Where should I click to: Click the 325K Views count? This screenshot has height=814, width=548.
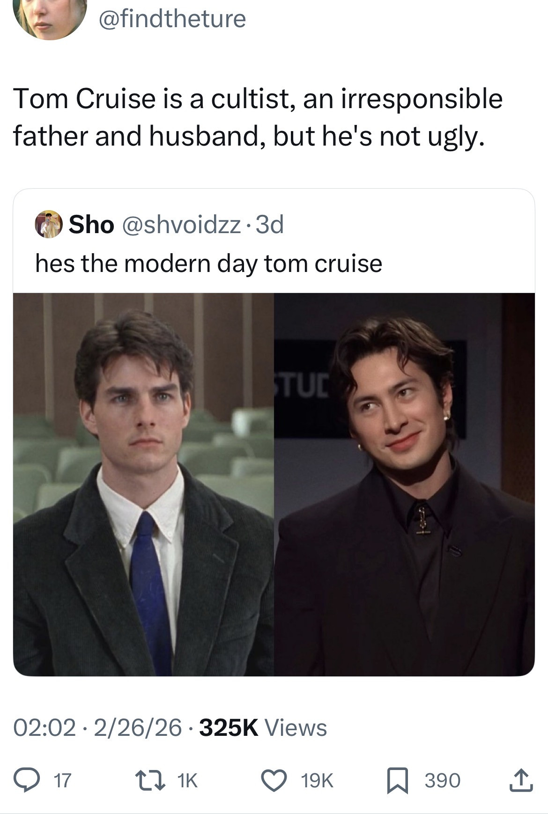coord(263,727)
